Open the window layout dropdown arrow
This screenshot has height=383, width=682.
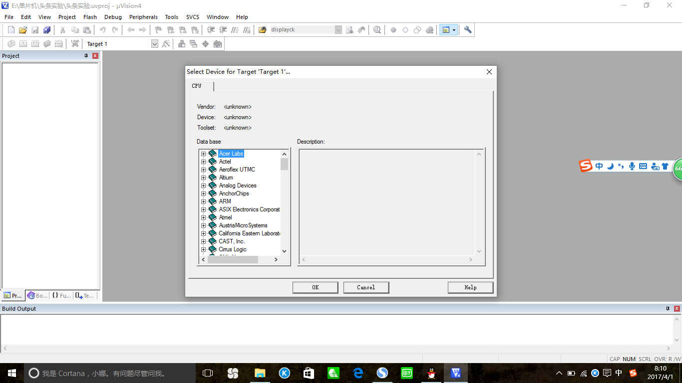click(454, 30)
